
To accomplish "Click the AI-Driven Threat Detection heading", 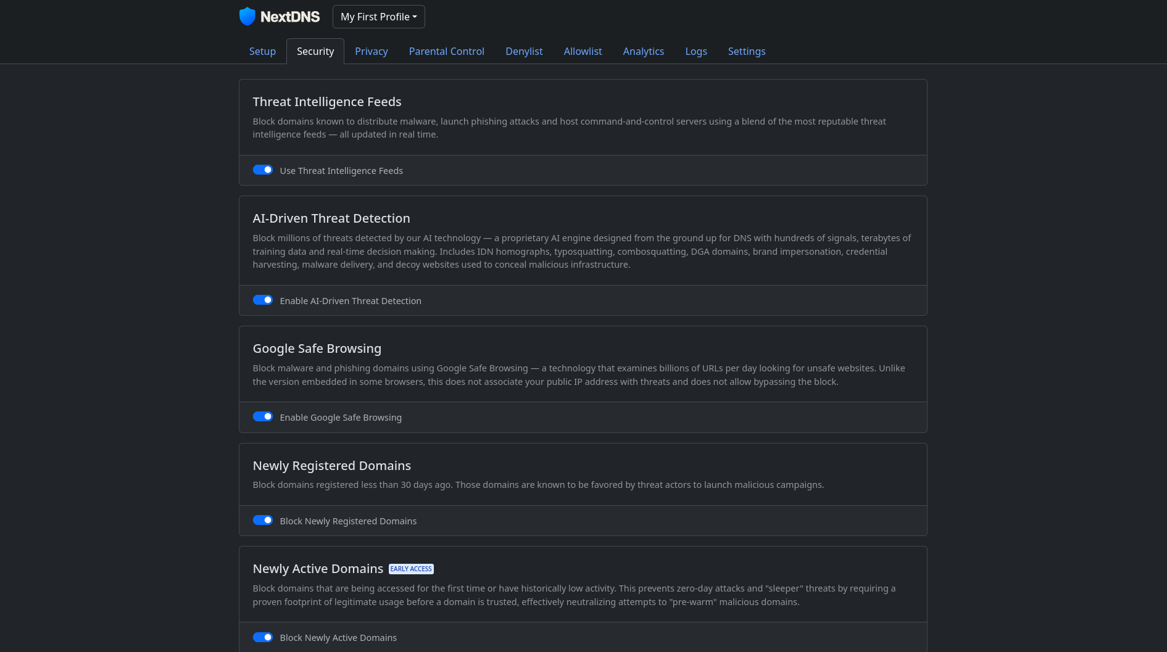I will (331, 218).
